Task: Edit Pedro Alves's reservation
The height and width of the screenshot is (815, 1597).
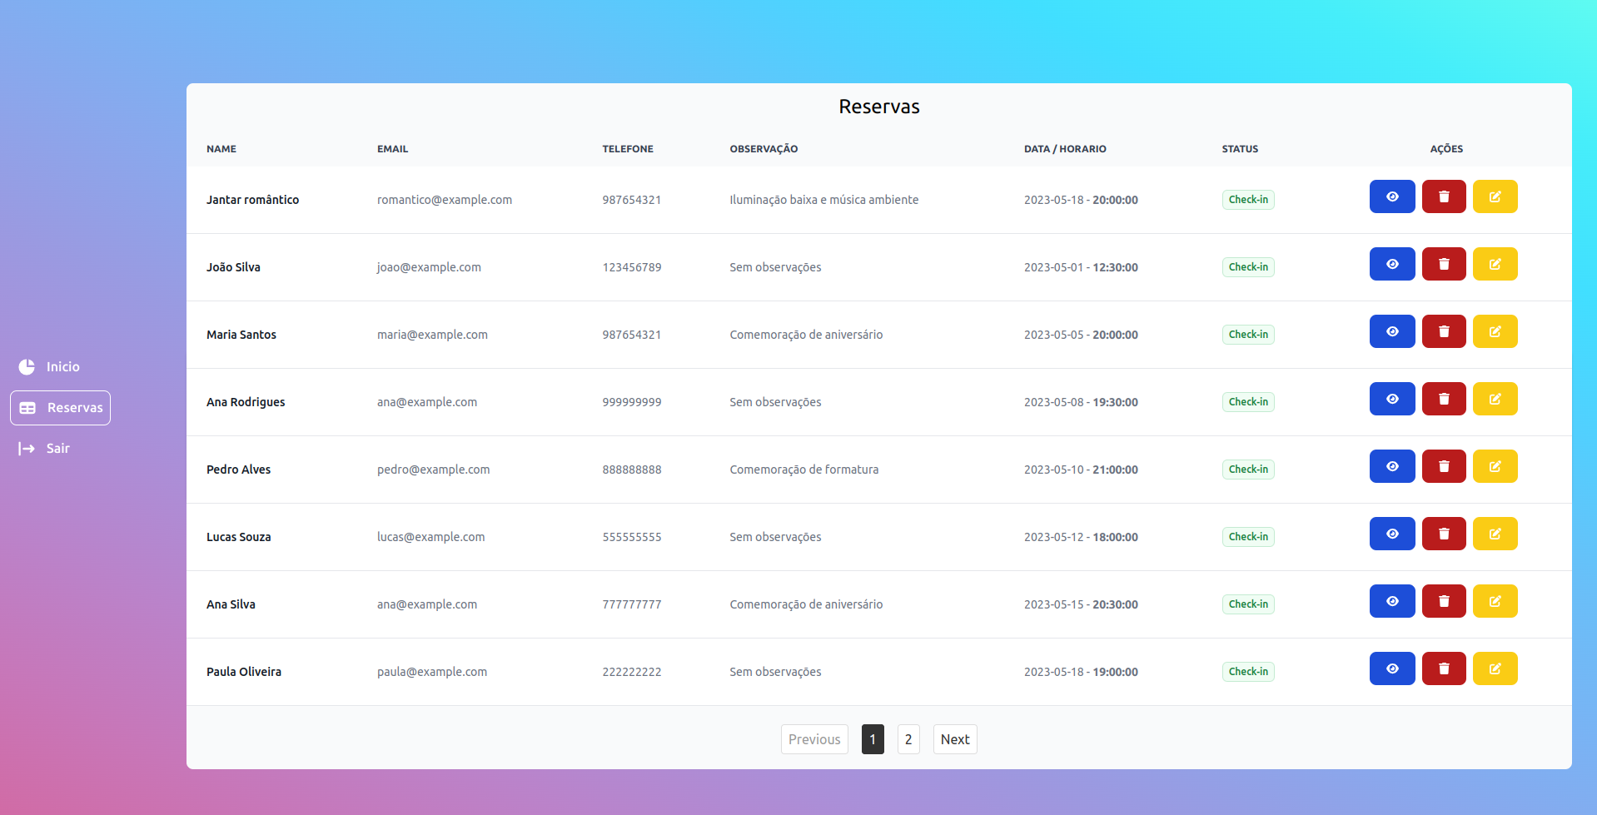Action: (x=1495, y=466)
